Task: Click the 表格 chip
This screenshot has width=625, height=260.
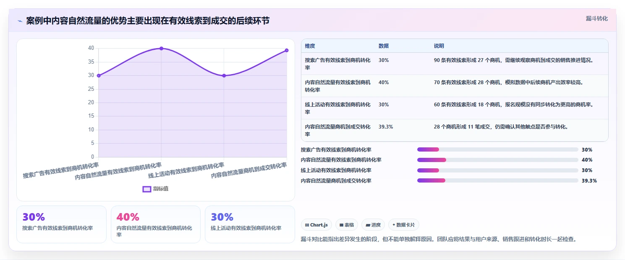Action: [x=347, y=225]
